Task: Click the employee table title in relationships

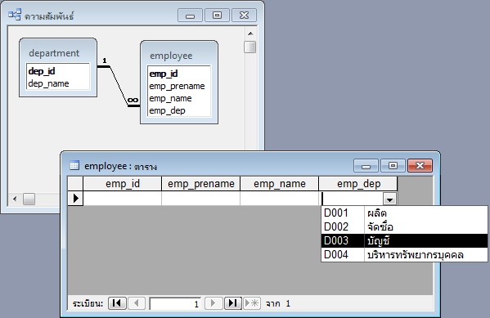Action: (x=171, y=56)
